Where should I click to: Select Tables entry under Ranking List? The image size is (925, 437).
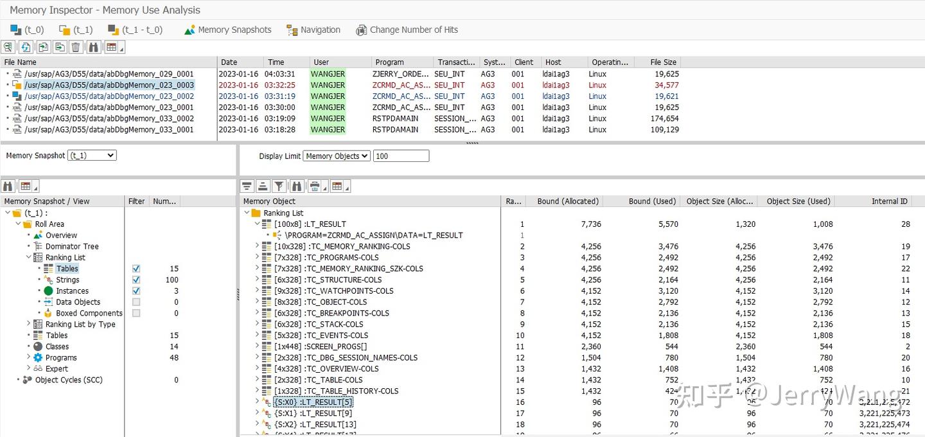(67, 269)
